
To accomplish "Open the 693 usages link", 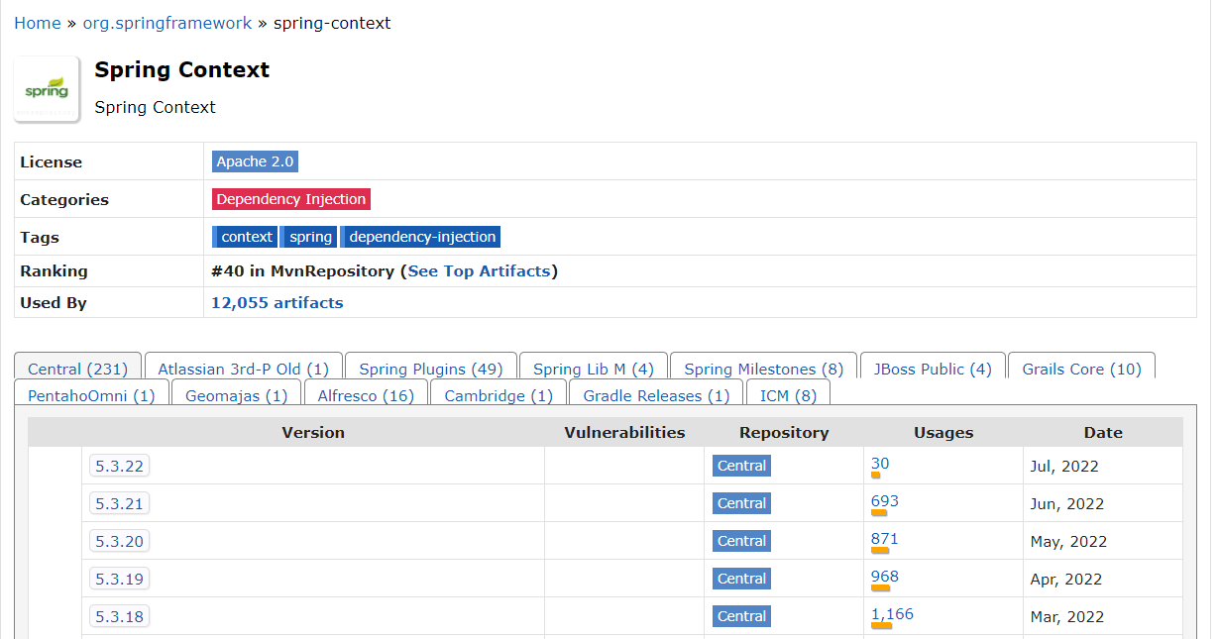I will [885, 500].
